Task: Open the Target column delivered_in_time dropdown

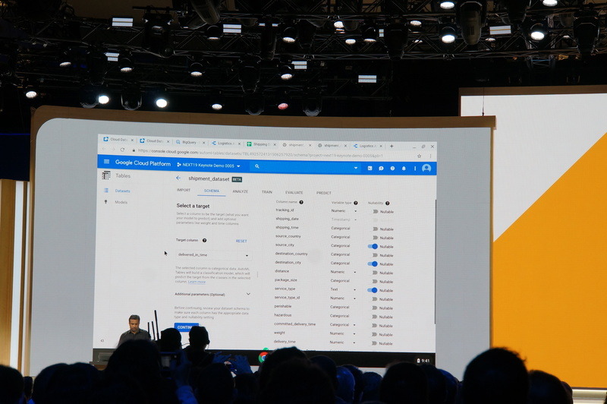Action: pos(213,255)
